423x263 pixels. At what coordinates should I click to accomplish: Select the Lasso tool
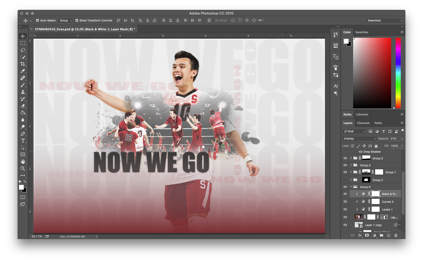click(23, 50)
